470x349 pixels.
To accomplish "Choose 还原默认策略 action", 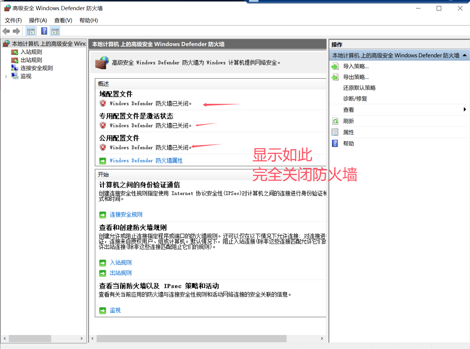I will pyautogui.click(x=359, y=88).
